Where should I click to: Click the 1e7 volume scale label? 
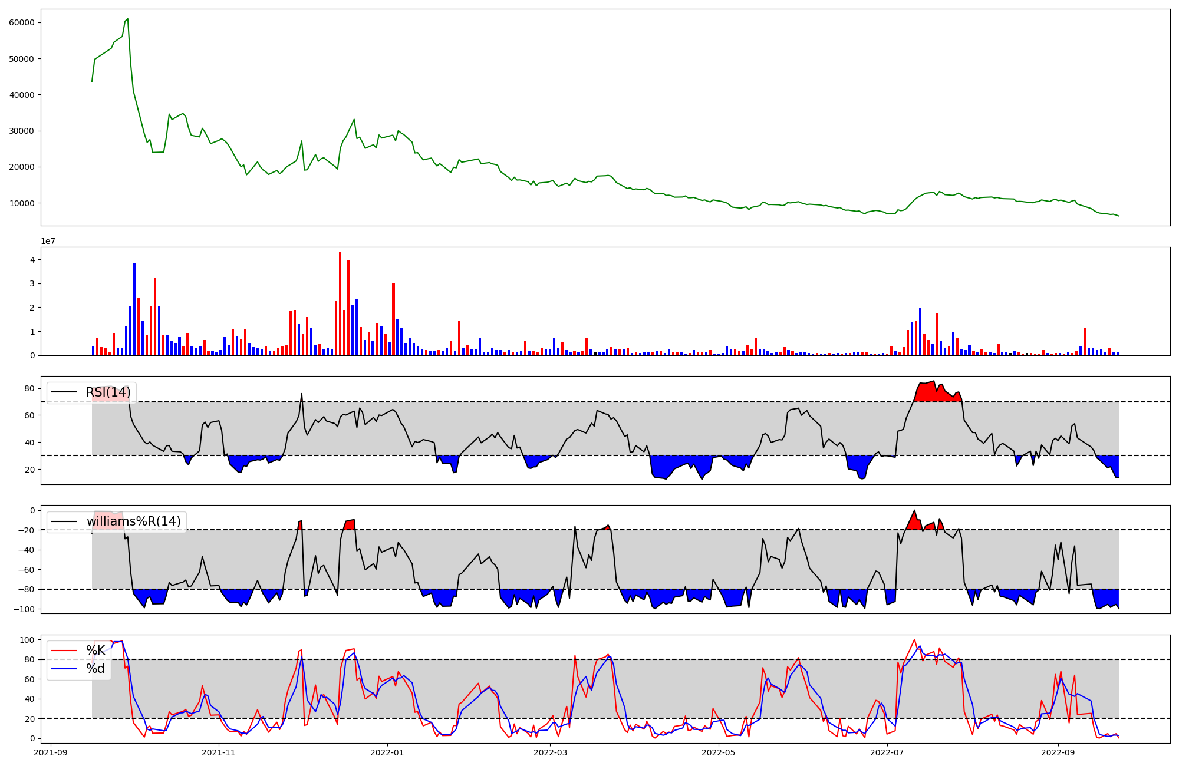pyautogui.click(x=48, y=241)
